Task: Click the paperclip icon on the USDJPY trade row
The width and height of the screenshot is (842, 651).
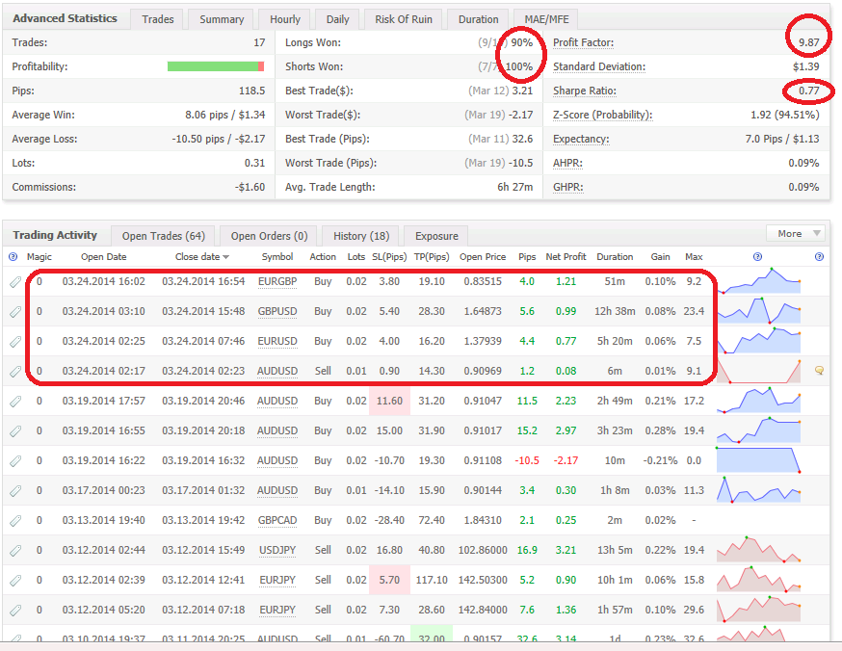Action: click(x=14, y=551)
